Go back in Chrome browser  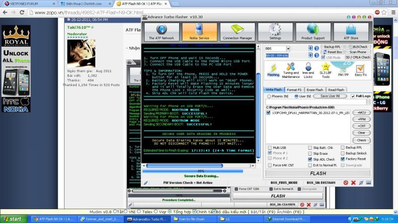pyautogui.click(x=5, y=12)
